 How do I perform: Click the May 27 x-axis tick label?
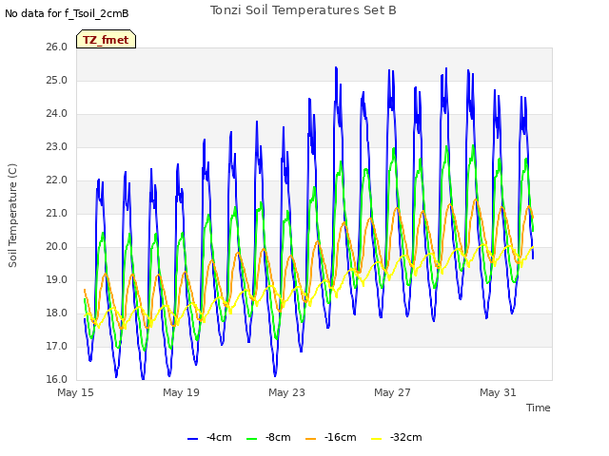392,392
